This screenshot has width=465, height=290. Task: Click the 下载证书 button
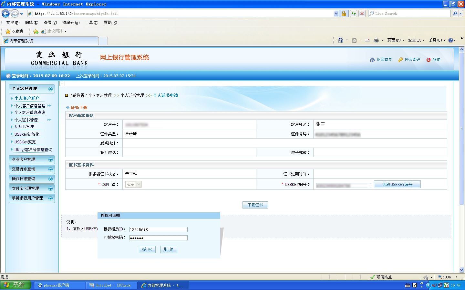coord(255,205)
